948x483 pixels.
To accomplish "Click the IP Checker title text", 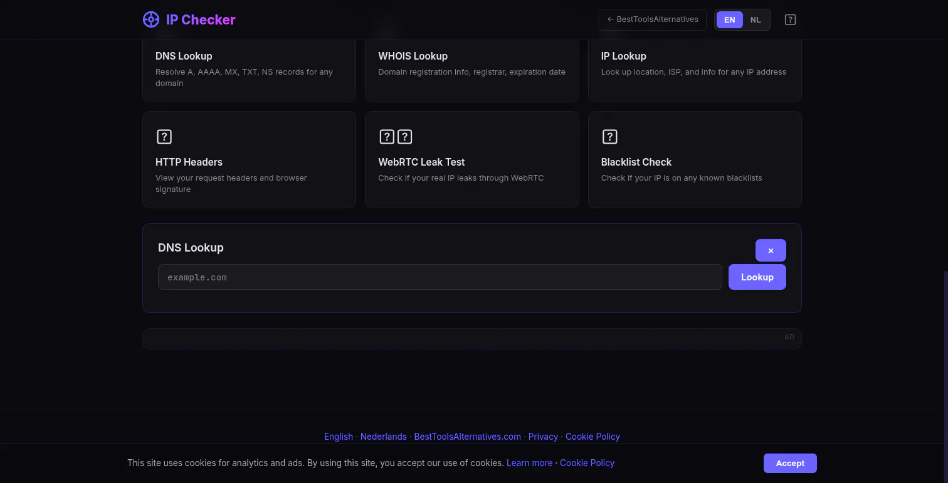I will coord(201,19).
